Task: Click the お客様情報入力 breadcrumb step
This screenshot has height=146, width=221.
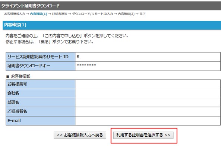Action: tap(15, 14)
